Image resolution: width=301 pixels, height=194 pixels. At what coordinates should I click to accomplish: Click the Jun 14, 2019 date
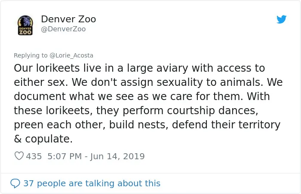click(x=117, y=156)
